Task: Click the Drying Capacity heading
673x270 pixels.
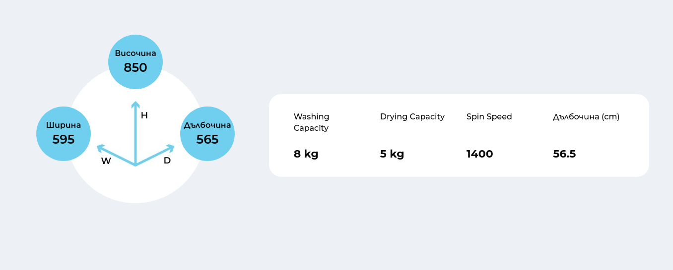Action: [412, 117]
